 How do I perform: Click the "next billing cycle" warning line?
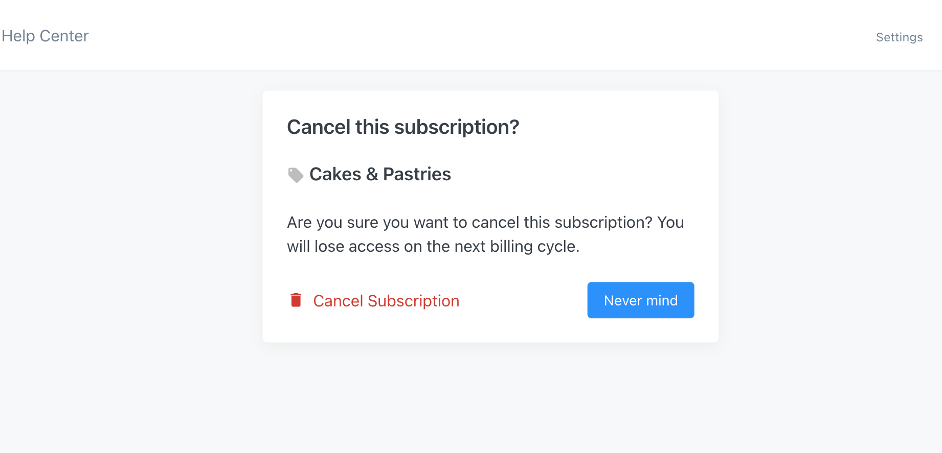433,247
